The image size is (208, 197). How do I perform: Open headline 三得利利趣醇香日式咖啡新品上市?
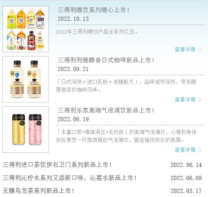(x=106, y=60)
